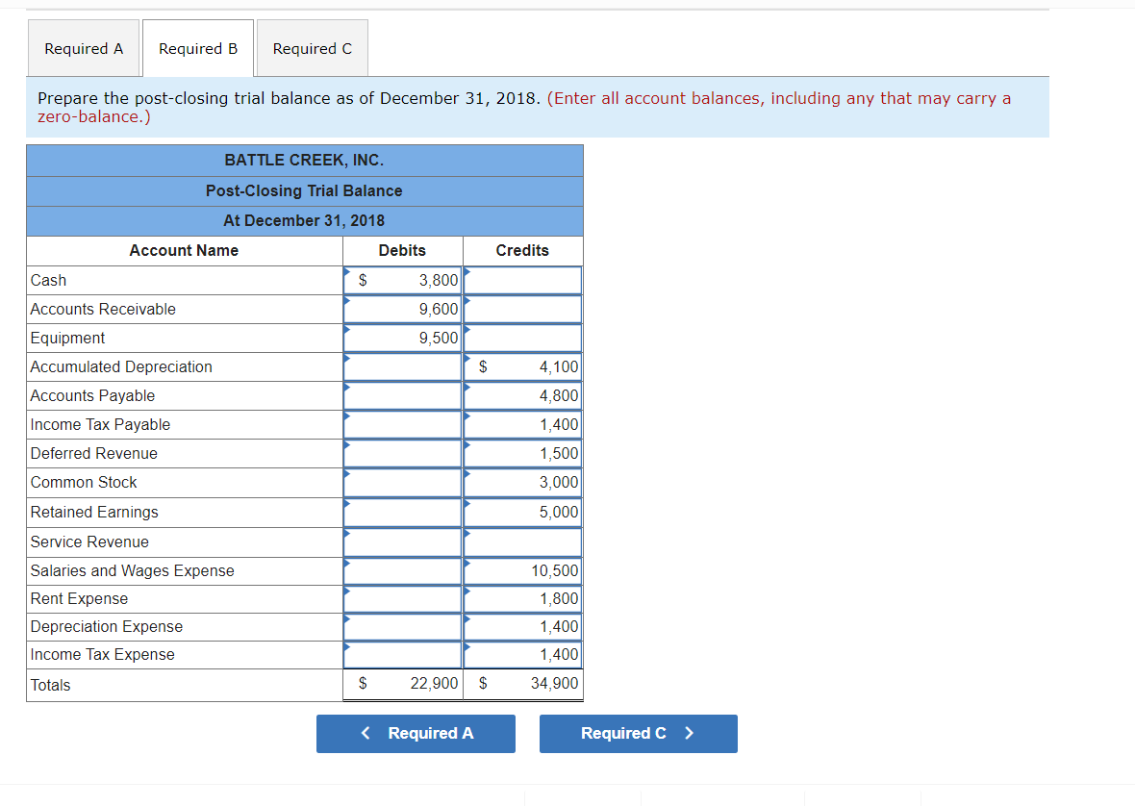Click Income Tax Expense credit field
Image resolution: width=1135 pixels, height=806 pixels.
click(522, 655)
